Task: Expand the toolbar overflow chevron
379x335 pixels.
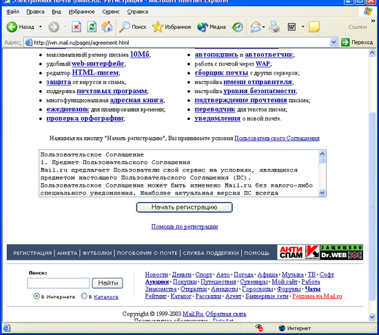Action: point(373,21)
